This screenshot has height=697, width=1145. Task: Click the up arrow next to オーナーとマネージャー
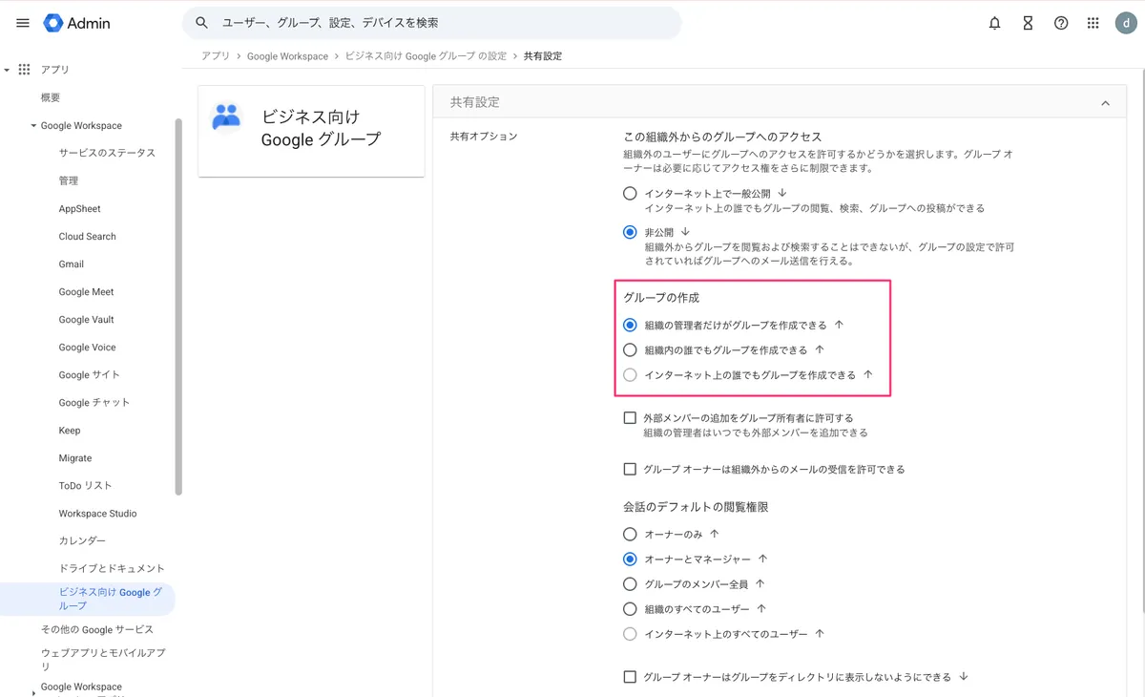point(762,559)
